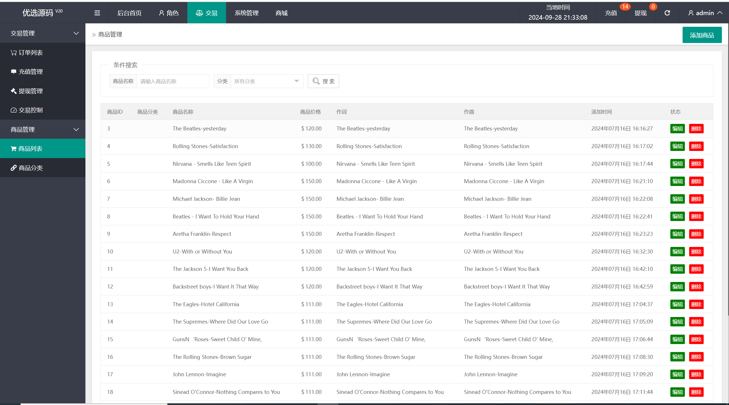This screenshot has width=729, height=405.
Task: Expand the 商品管理 sidebar section
Action: point(42,129)
